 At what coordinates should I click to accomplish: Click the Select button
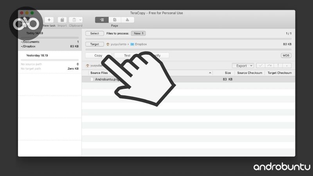point(95,33)
